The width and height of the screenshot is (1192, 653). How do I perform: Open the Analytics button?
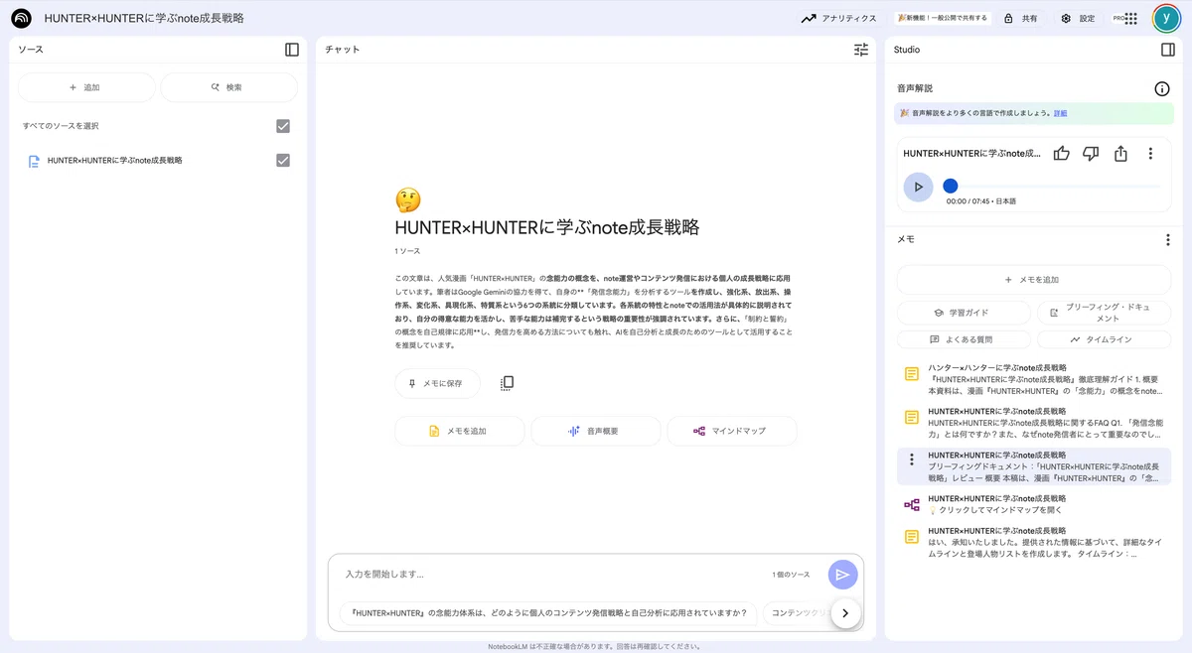pyautogui.click(x=838, y=18)
